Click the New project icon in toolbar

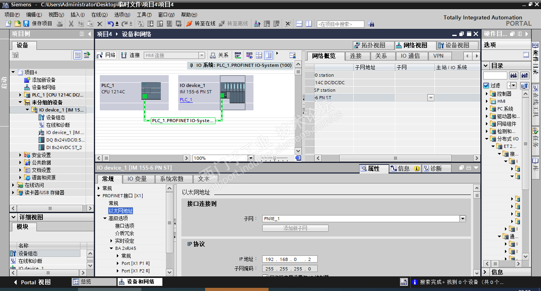coord(8,24)
